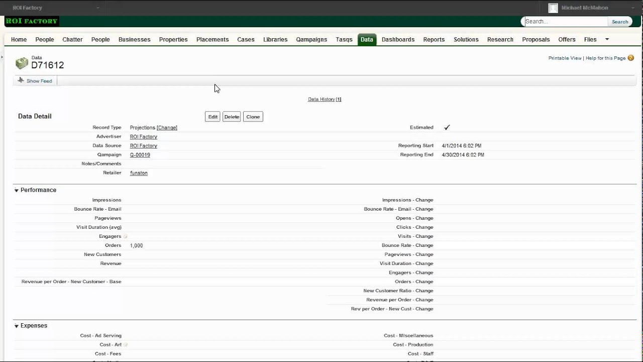The image size is (643, 362).
Task: Collapse the Performance section
Action: click(x=17, y=190)
